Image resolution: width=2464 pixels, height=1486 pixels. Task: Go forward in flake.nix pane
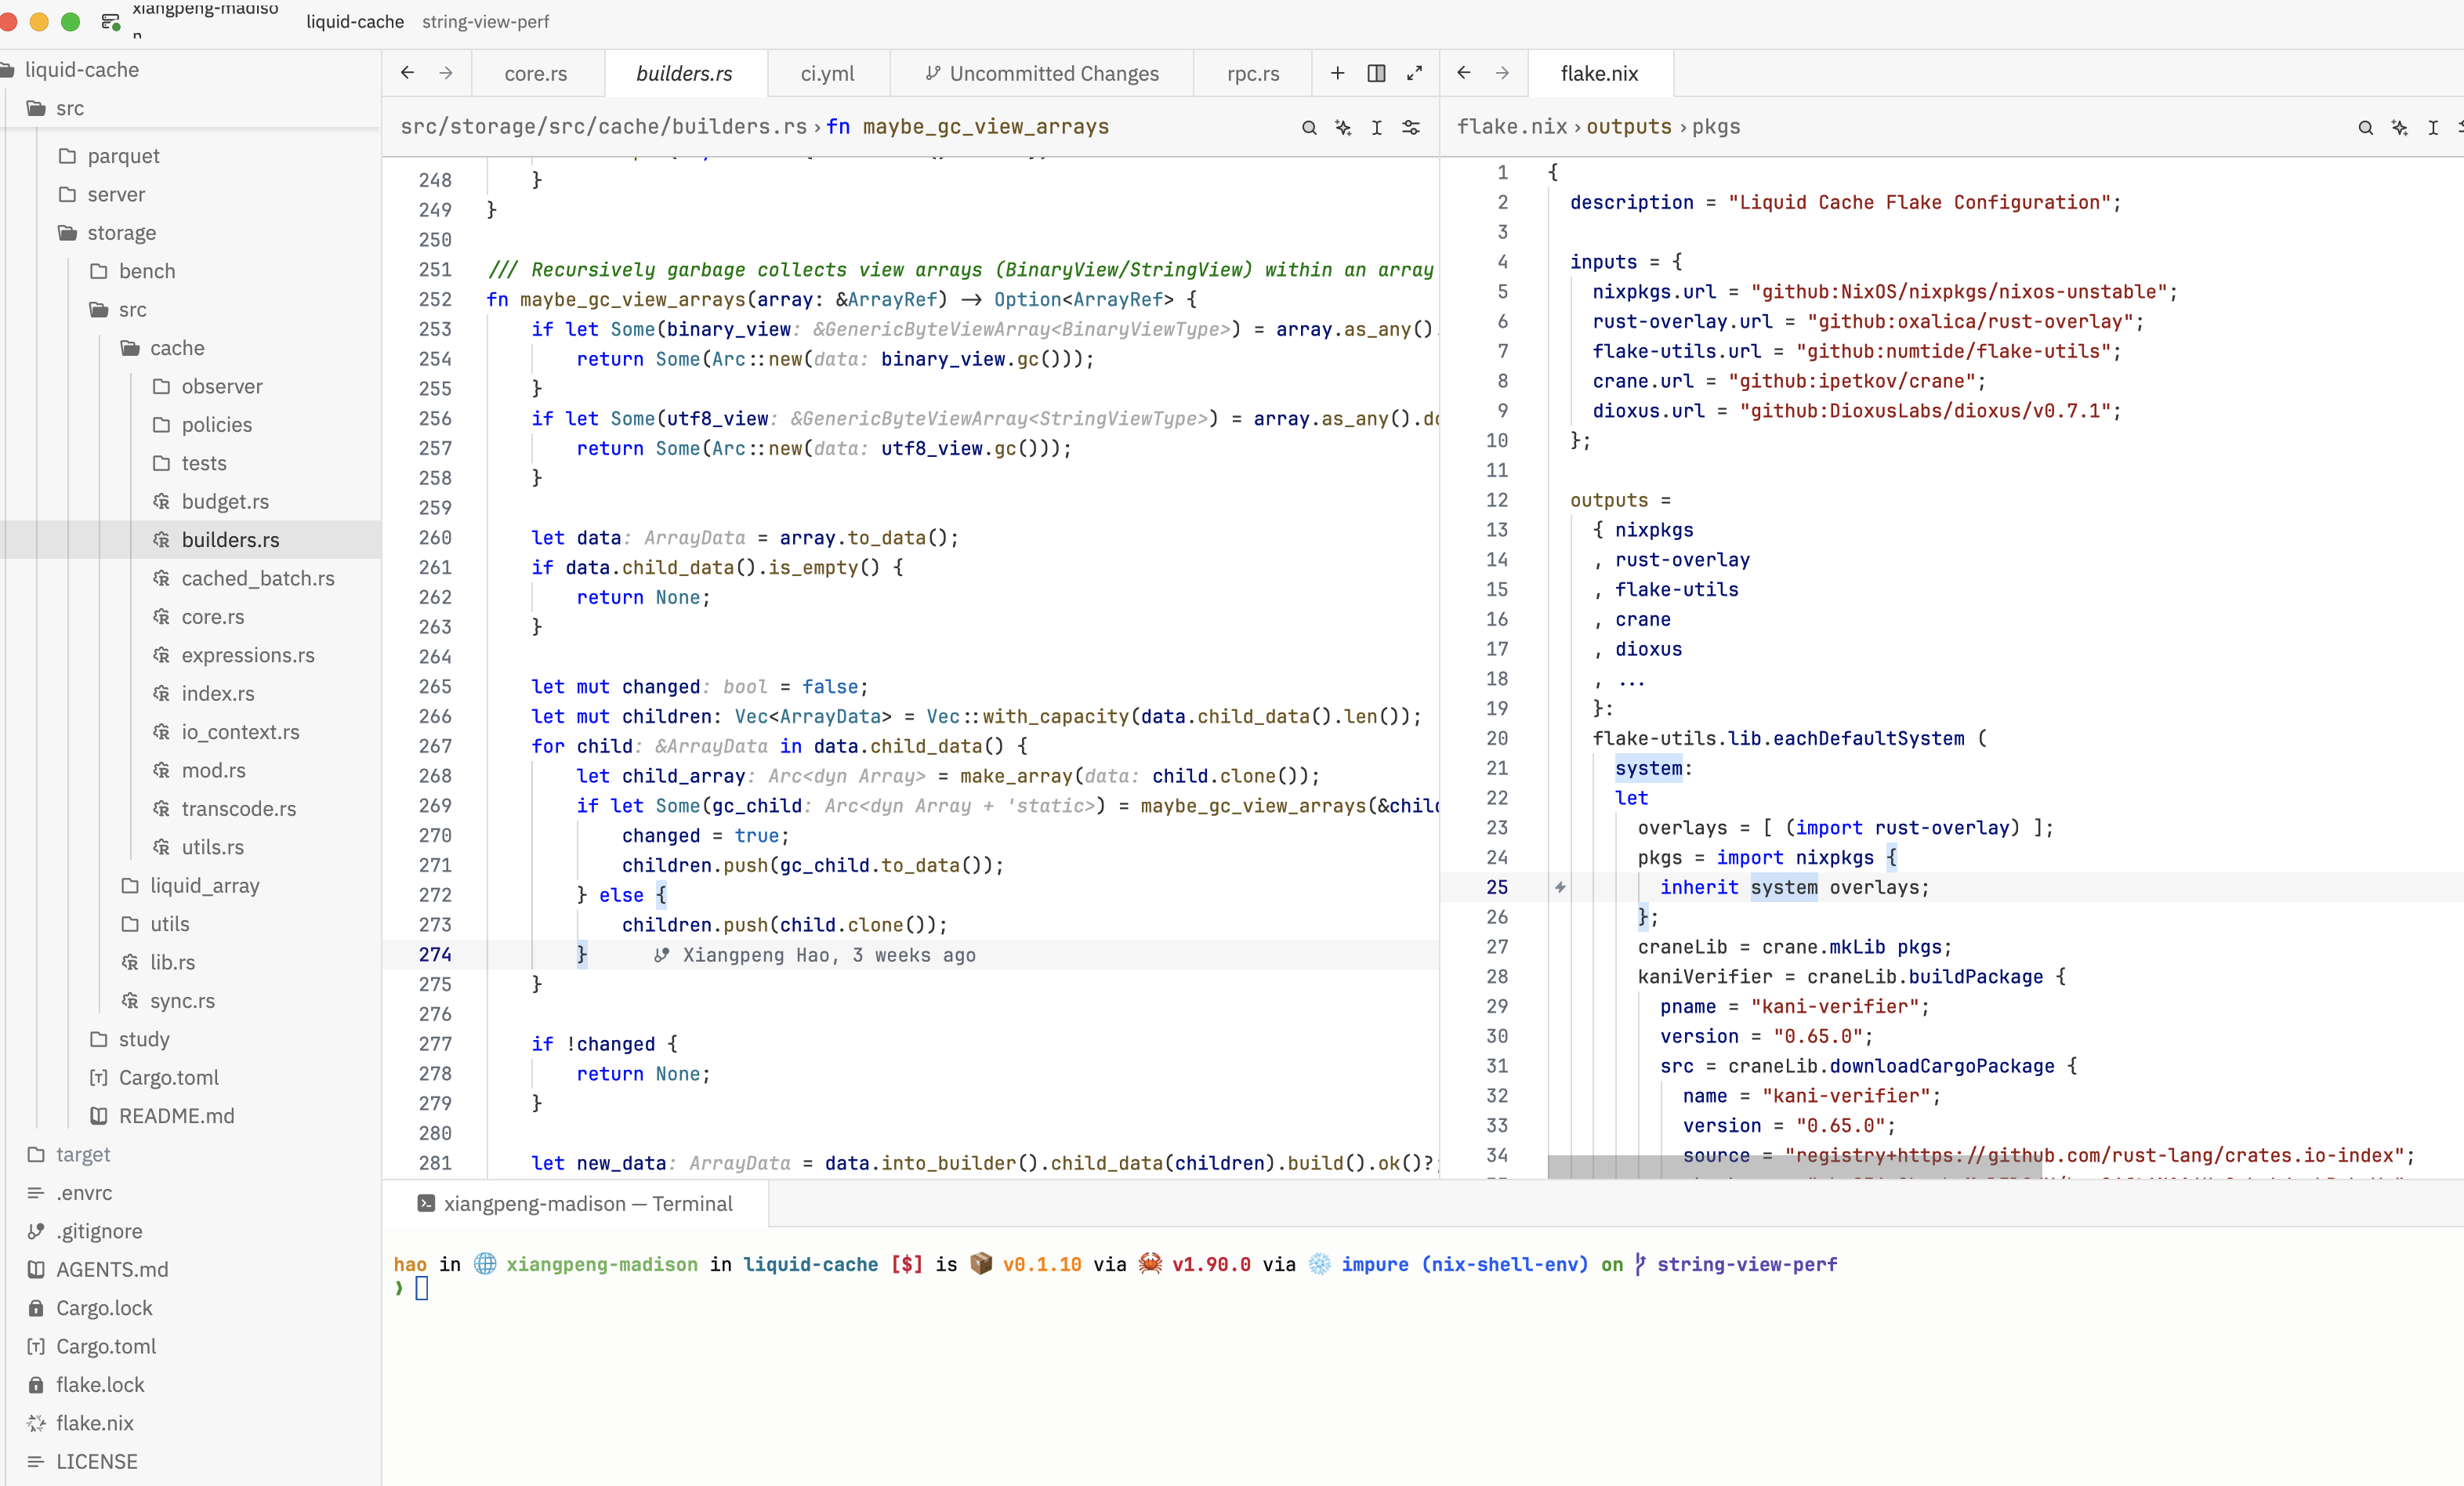(1502, 73)
